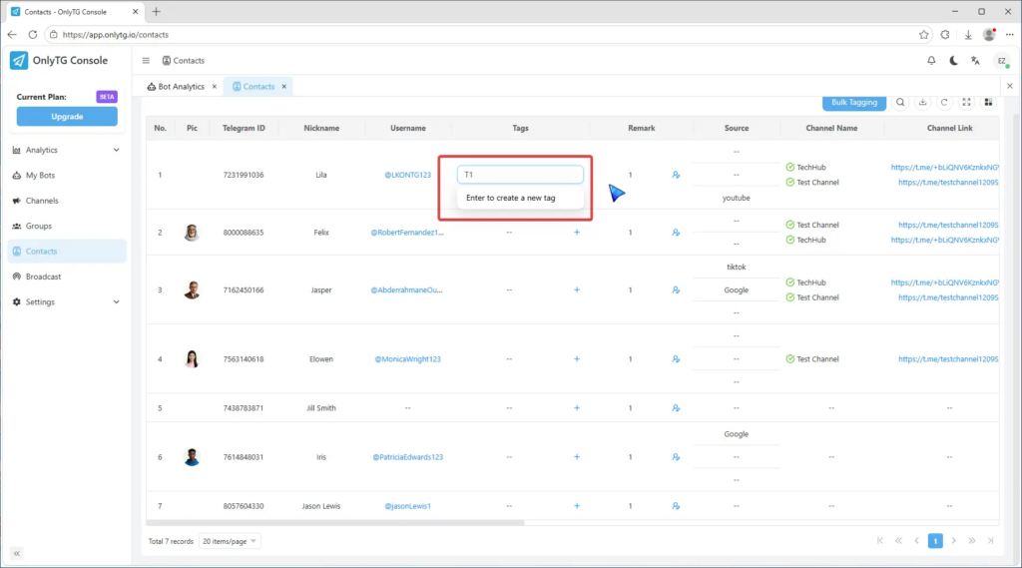Toggle fullscreen table view
This screenshot has width=1022, height=568.
(x=966, y=102)
